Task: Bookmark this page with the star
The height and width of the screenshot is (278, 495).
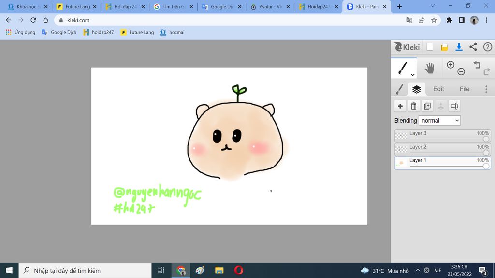Action: point(434,20)
